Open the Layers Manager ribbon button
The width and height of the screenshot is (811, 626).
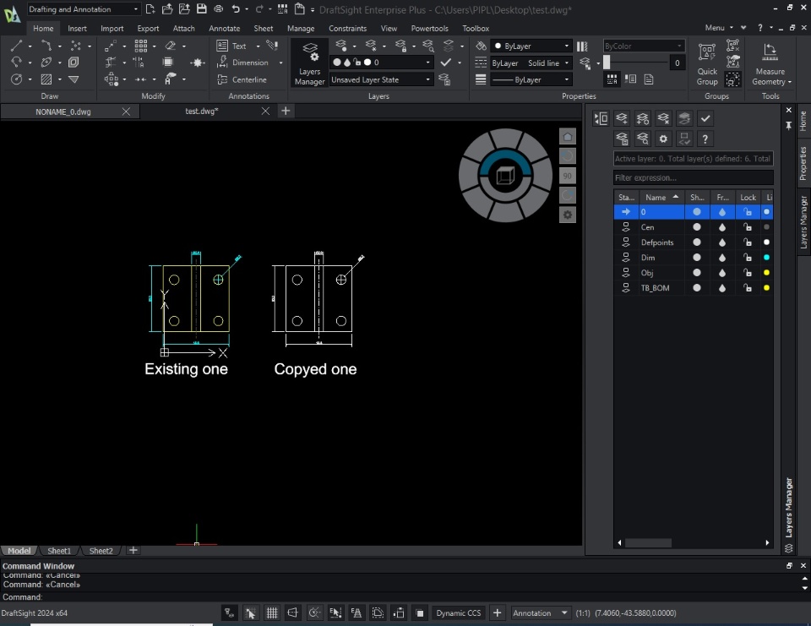pos(309,63)
